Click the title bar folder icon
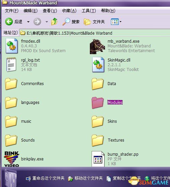Screen dimensions: 170x187 5,2
